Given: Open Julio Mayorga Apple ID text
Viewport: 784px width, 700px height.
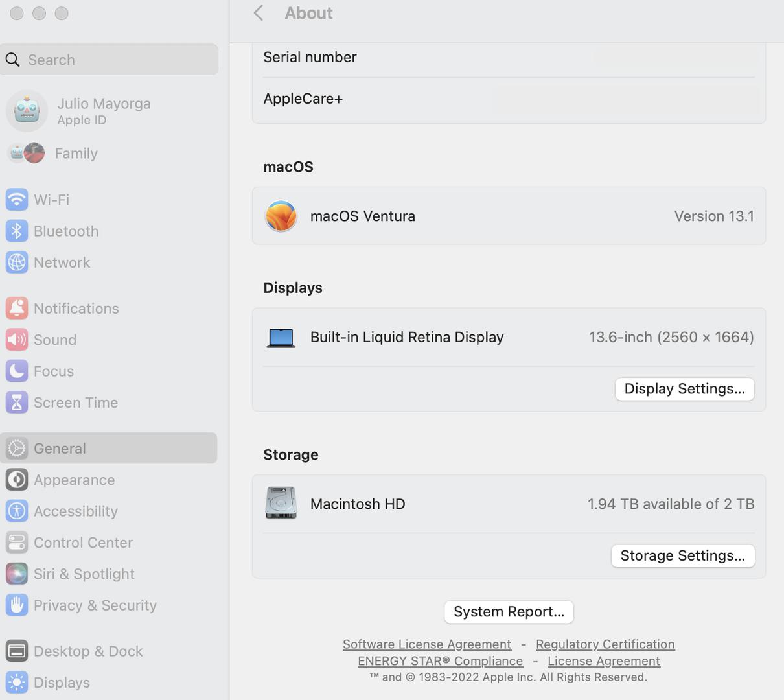Looking at the screenshot, I should click(104, 111).
